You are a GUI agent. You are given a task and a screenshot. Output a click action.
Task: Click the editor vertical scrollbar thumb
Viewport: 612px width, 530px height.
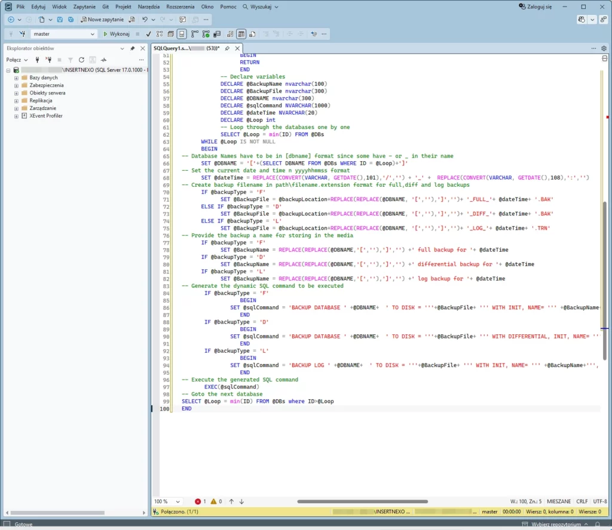point(605,281)
